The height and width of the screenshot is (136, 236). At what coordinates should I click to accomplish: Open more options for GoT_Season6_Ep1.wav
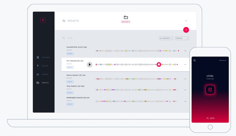coord(185,65)
